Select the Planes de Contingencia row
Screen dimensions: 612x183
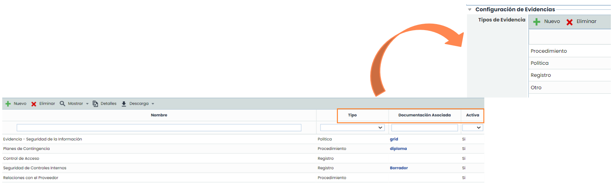pos(26,149)
